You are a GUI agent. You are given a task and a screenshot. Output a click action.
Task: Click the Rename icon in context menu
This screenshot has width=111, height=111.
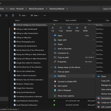[x=69, y=28]
